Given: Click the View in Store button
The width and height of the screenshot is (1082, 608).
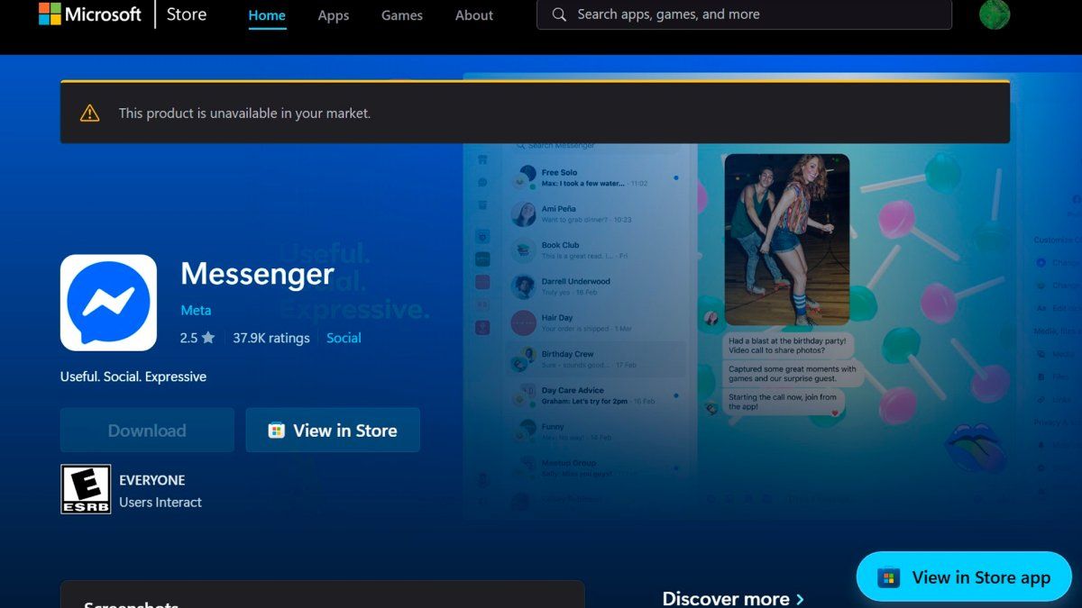Looking at the screenshot, I should 333,431.
